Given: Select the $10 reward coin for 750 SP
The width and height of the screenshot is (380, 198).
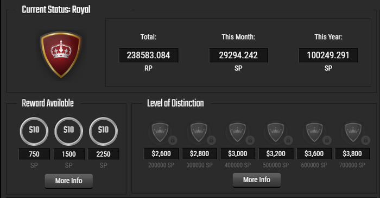Looking at the screenshot, I should point(34,132).
